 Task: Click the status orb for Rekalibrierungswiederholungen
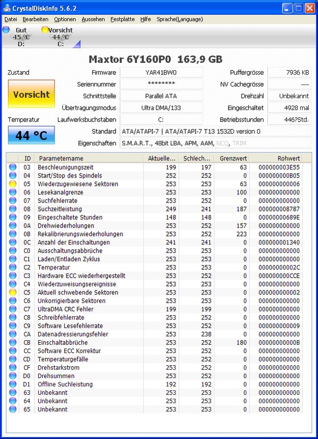tap(13, 234)
